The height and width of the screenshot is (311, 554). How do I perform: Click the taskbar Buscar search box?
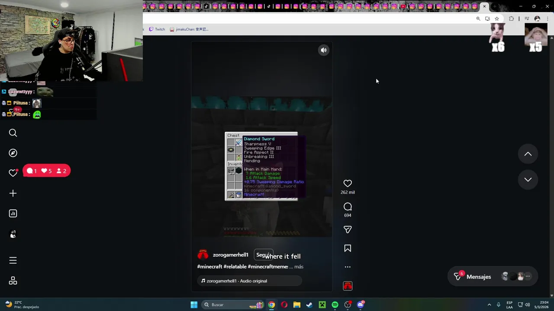tap(234, 305)
